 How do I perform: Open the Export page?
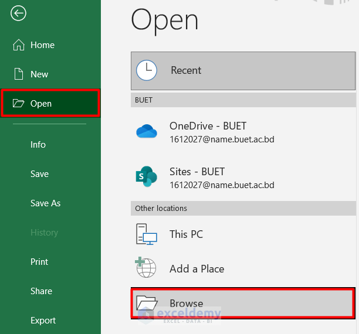[50, 321]
